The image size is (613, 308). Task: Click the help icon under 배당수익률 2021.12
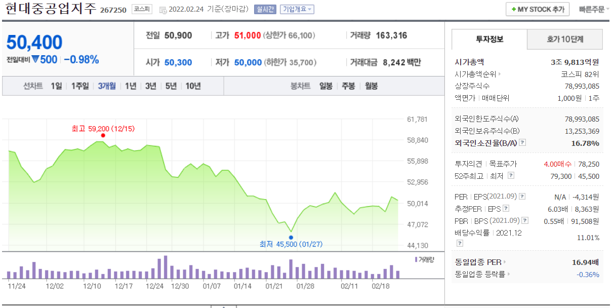(x=460, y=242)
